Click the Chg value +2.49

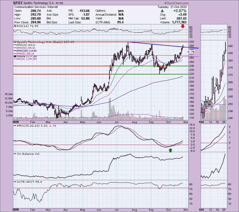pos(183,15)
